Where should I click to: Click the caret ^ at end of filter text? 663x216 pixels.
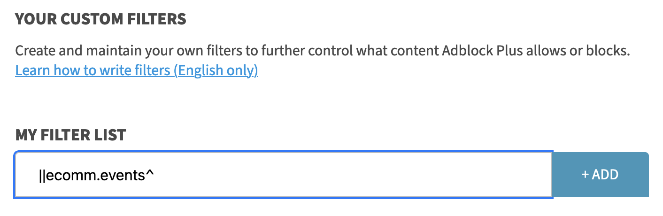click(x=151, y=174)
